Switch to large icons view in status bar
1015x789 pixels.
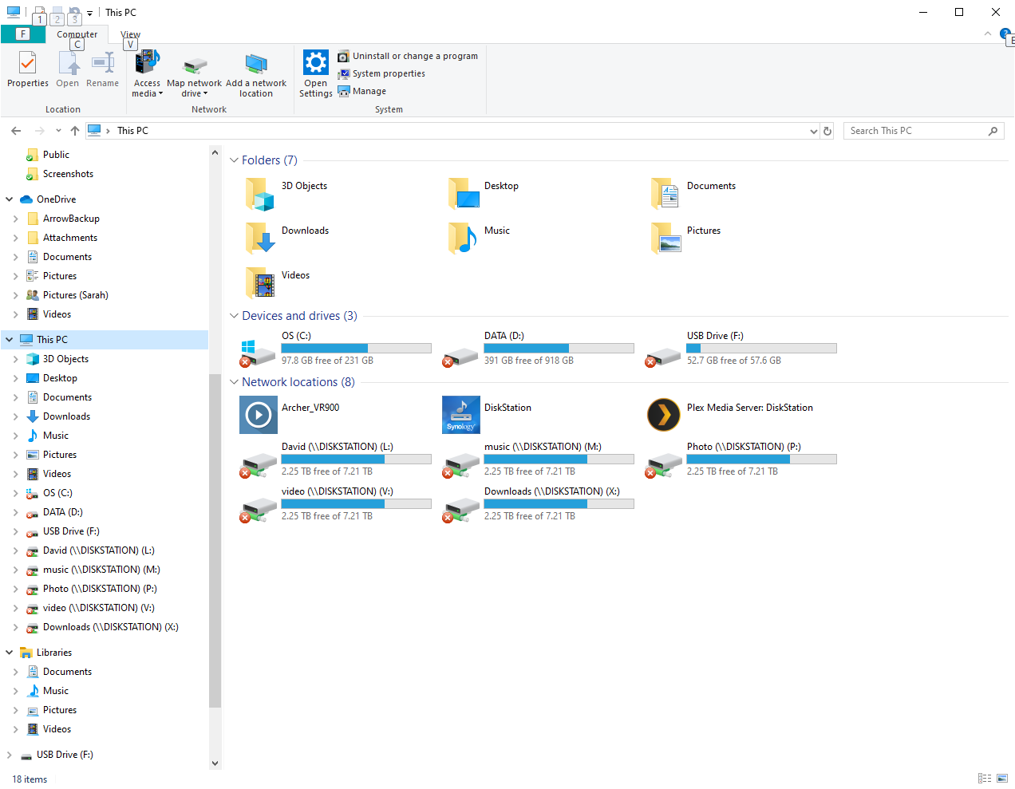click(x=1001, y=778)
